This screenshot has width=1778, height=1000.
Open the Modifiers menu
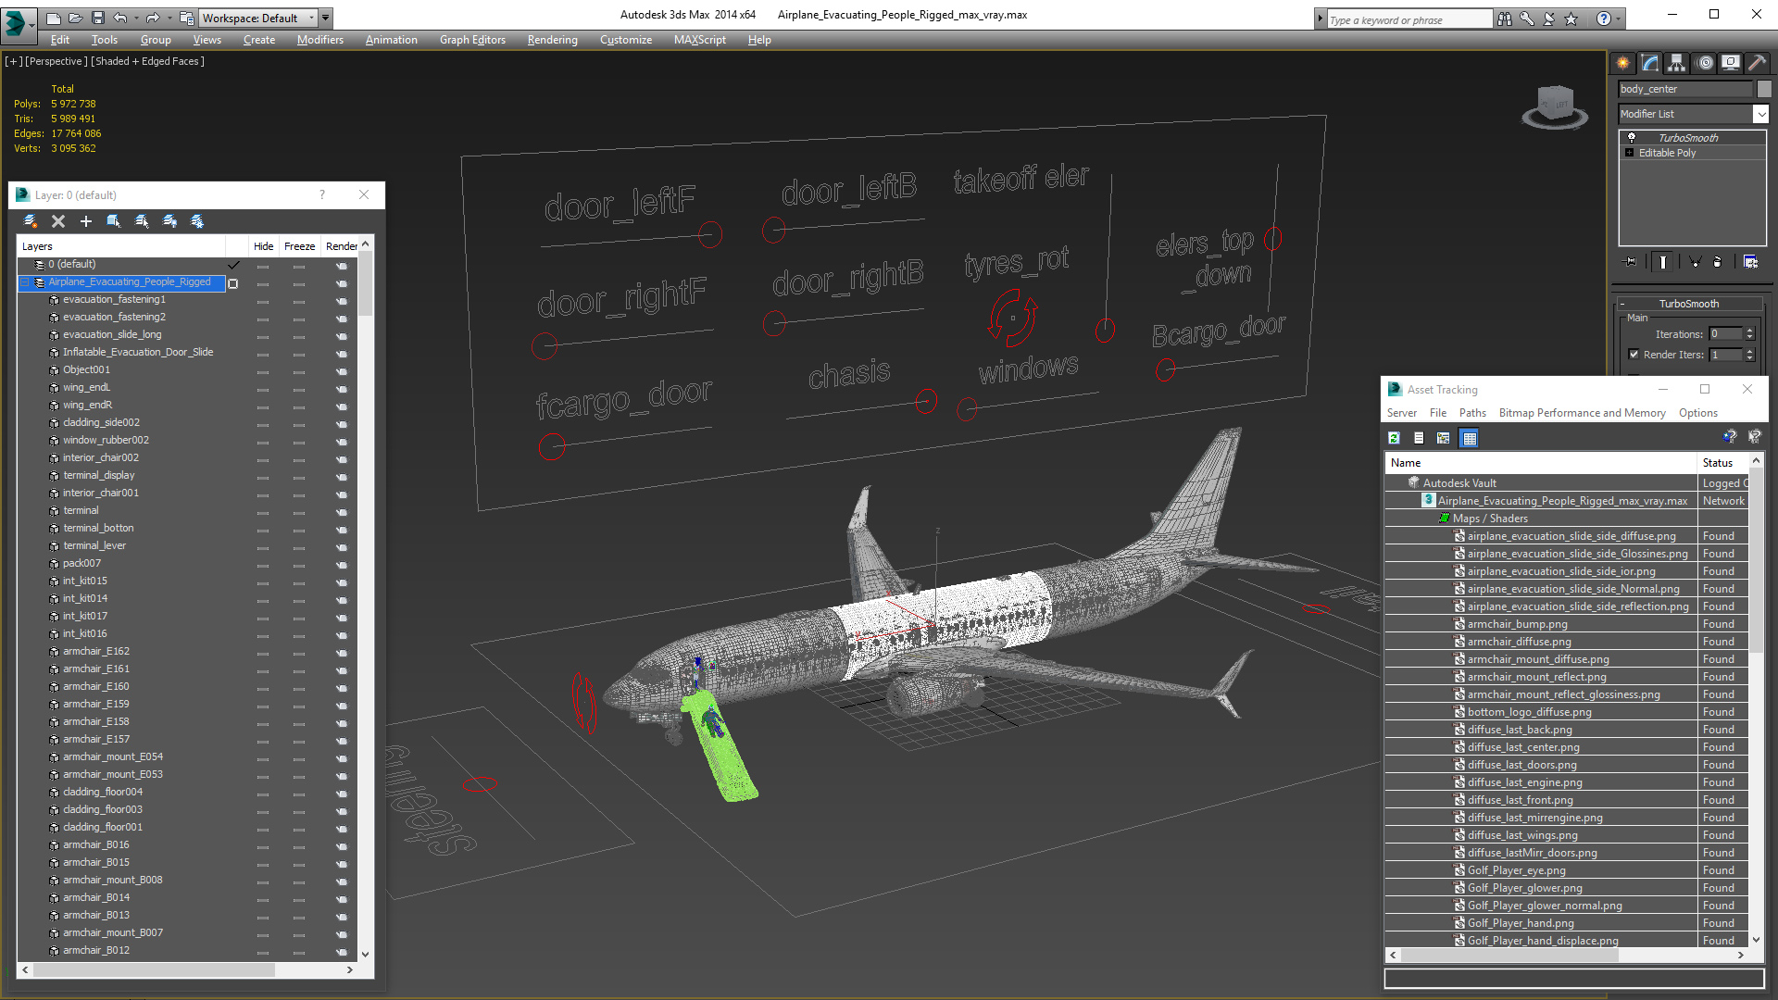(319, 40)
